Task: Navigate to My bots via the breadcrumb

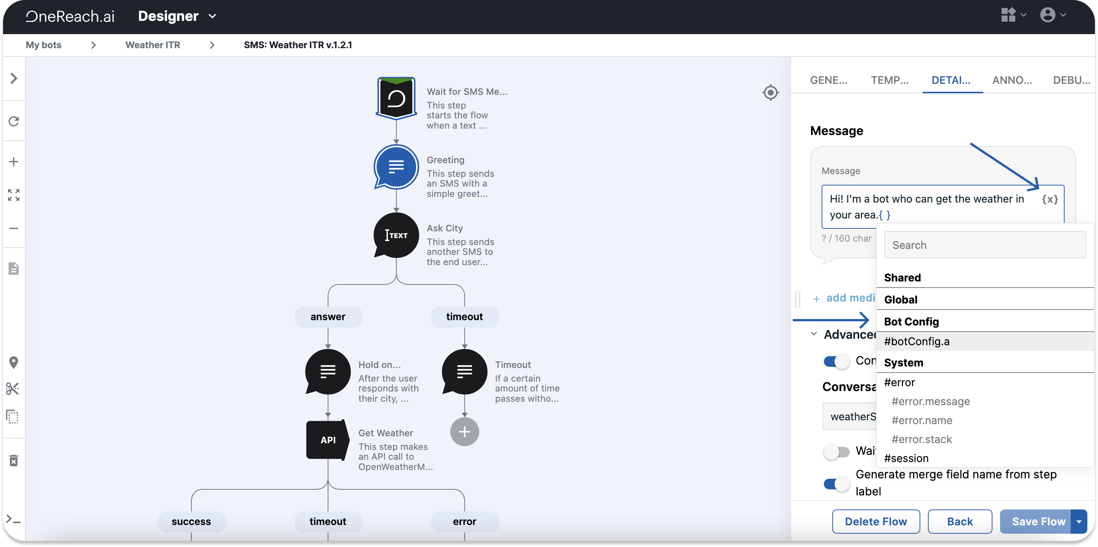Action: click(x=44, y=45)
